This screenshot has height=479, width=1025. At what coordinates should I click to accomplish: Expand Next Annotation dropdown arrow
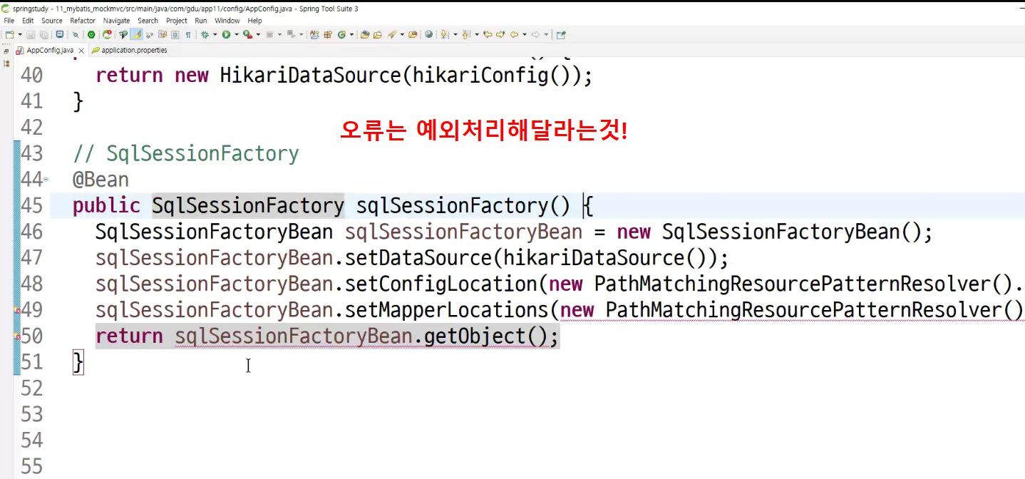(x=455, y=34)
